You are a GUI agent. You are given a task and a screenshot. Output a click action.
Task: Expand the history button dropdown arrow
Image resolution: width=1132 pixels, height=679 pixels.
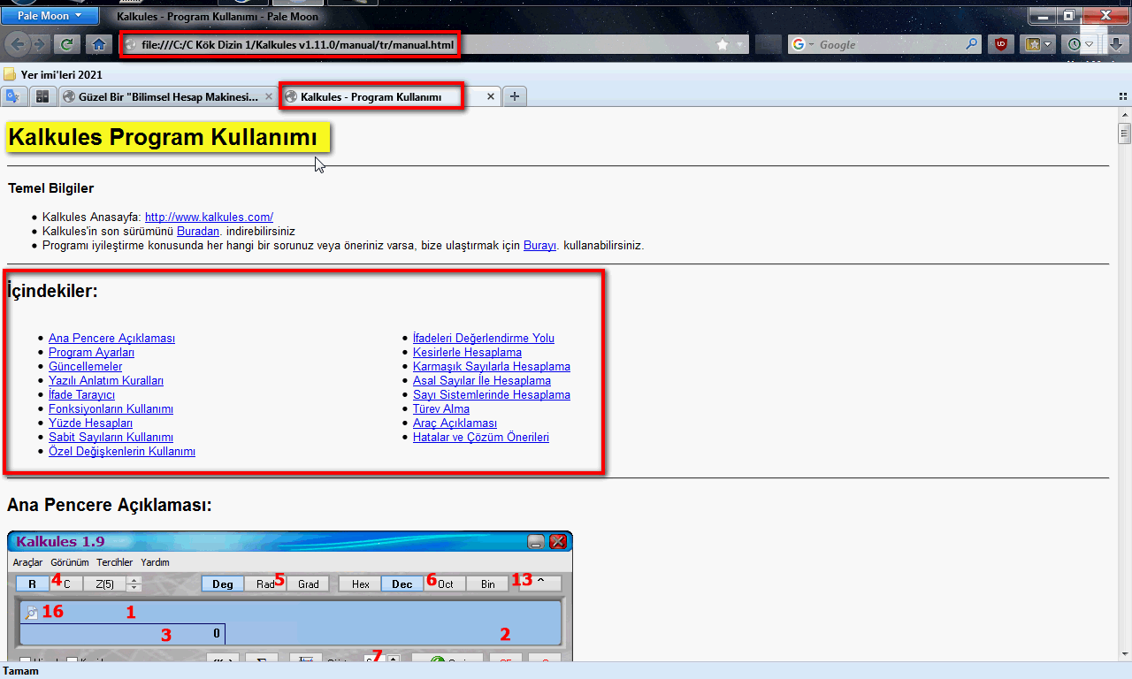pos(1090,44)
